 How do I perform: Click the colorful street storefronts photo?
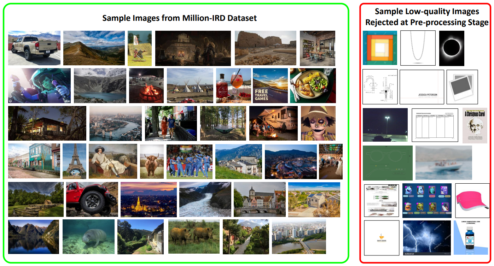(x=34, y=161)
